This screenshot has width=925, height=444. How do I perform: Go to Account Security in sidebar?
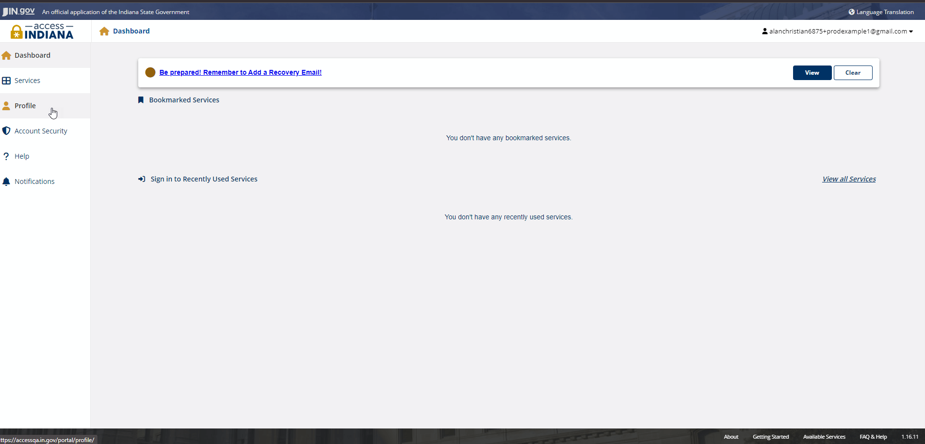(x=41, y=131)
